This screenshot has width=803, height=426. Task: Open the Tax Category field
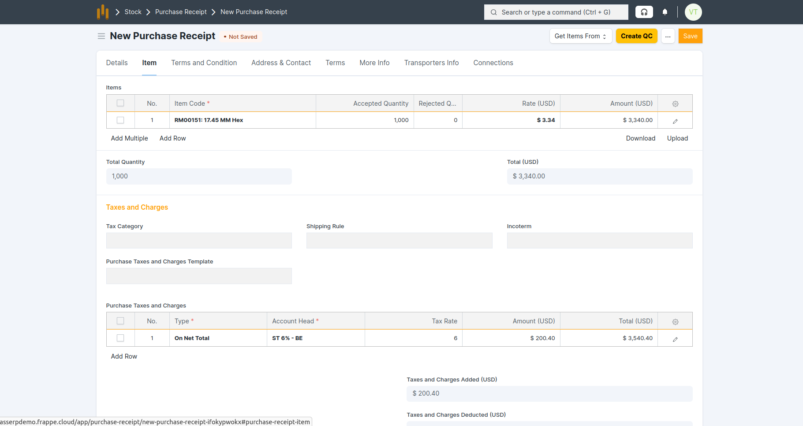coord(199,241)
